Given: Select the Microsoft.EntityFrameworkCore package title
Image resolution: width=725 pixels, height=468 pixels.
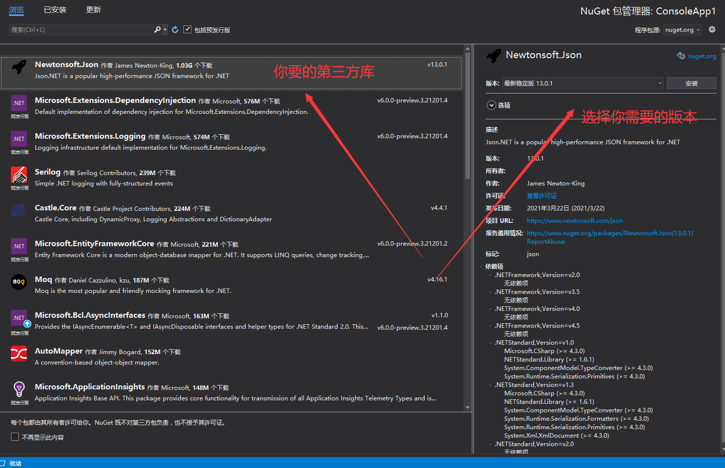Looking at the screenshot, I should coord(94,244).
